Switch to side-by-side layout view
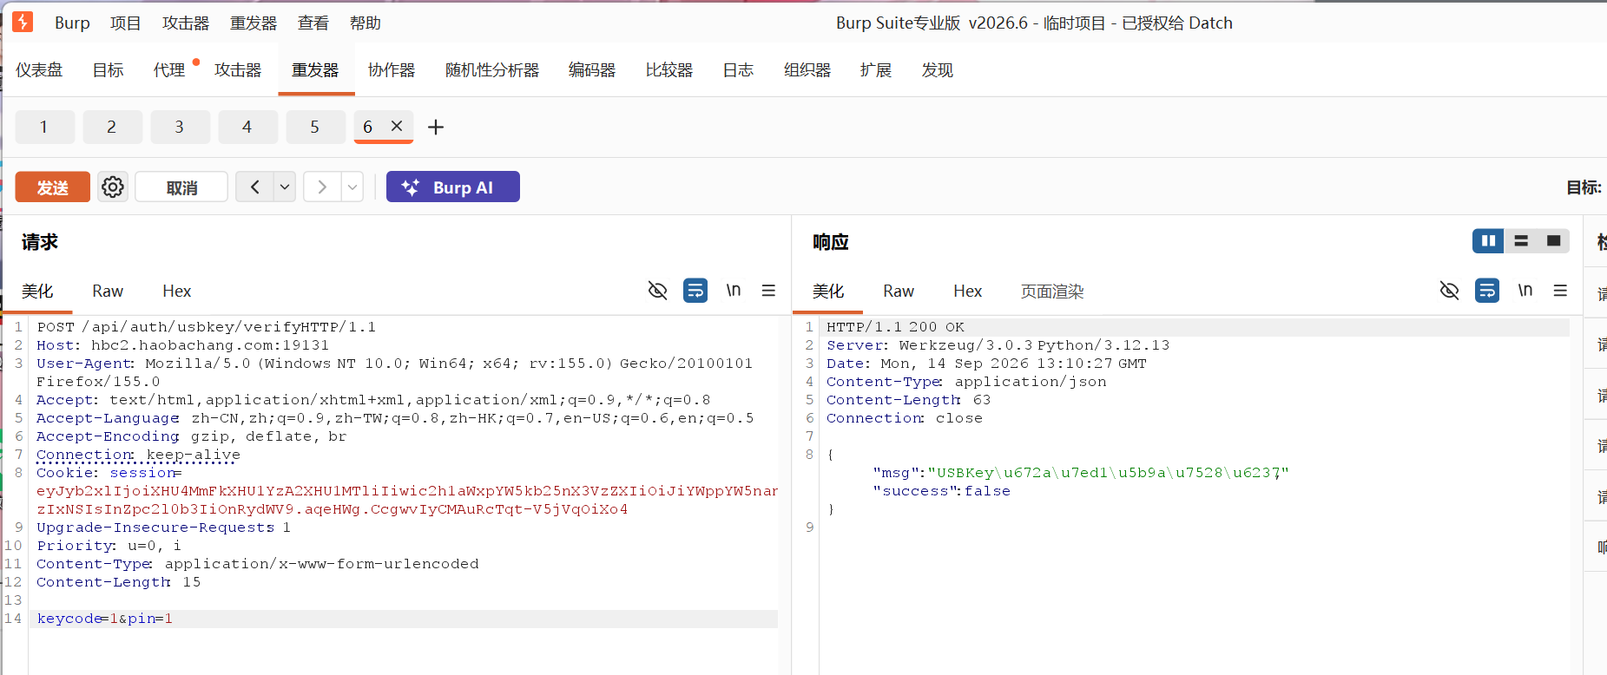Viewport: 1607px width, 675px height. click(1488, 241)
